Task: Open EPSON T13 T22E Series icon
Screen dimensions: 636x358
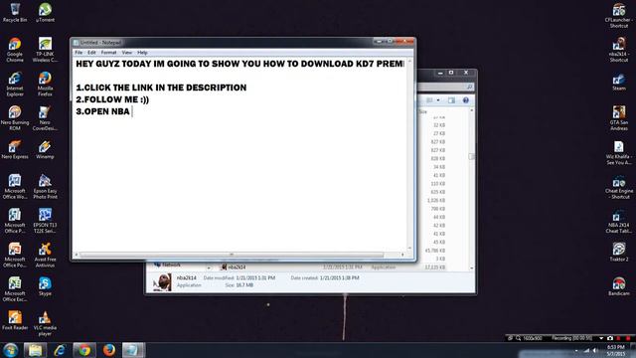Action: tap(45, 221)
